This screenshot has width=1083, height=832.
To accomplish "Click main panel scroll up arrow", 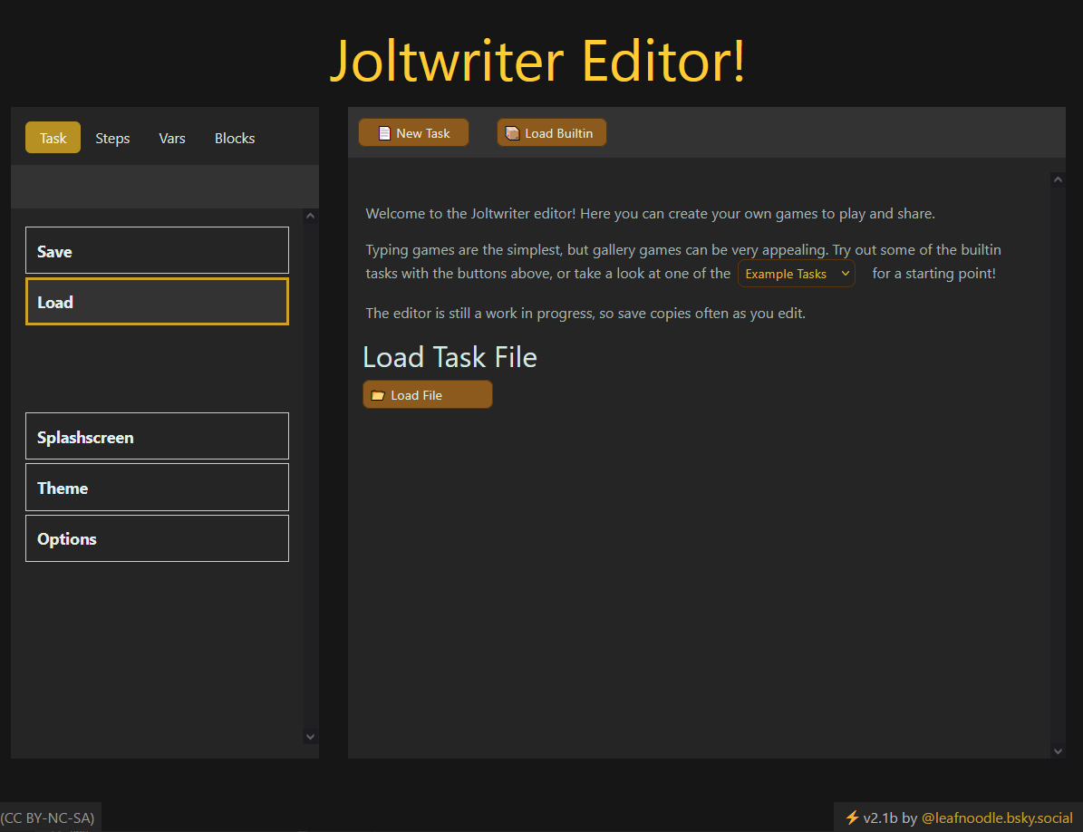I will coord(1058,180).
